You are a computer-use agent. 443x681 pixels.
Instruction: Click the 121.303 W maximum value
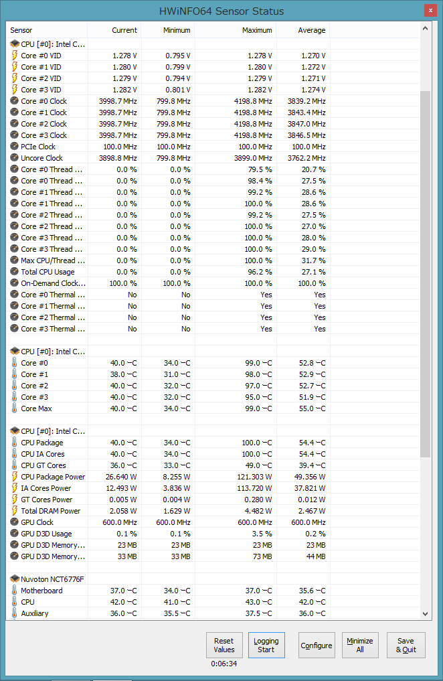254,477
